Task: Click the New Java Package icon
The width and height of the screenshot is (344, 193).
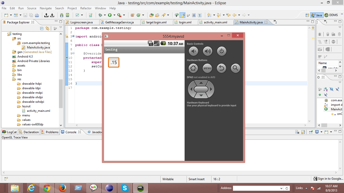Action: tap(132, 15)
